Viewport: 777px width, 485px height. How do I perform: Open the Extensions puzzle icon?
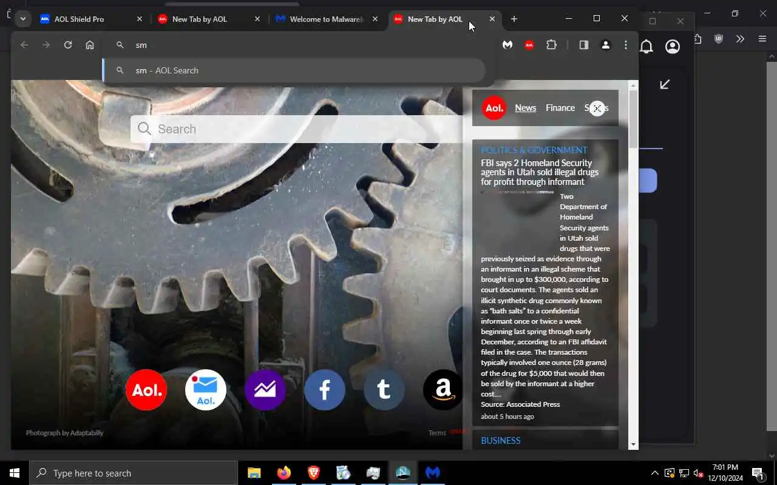click(x=551, y=45)
